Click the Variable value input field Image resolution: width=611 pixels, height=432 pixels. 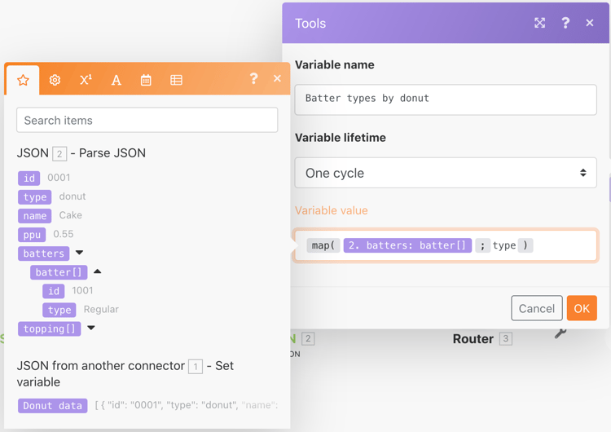click(x=446, y=245)
